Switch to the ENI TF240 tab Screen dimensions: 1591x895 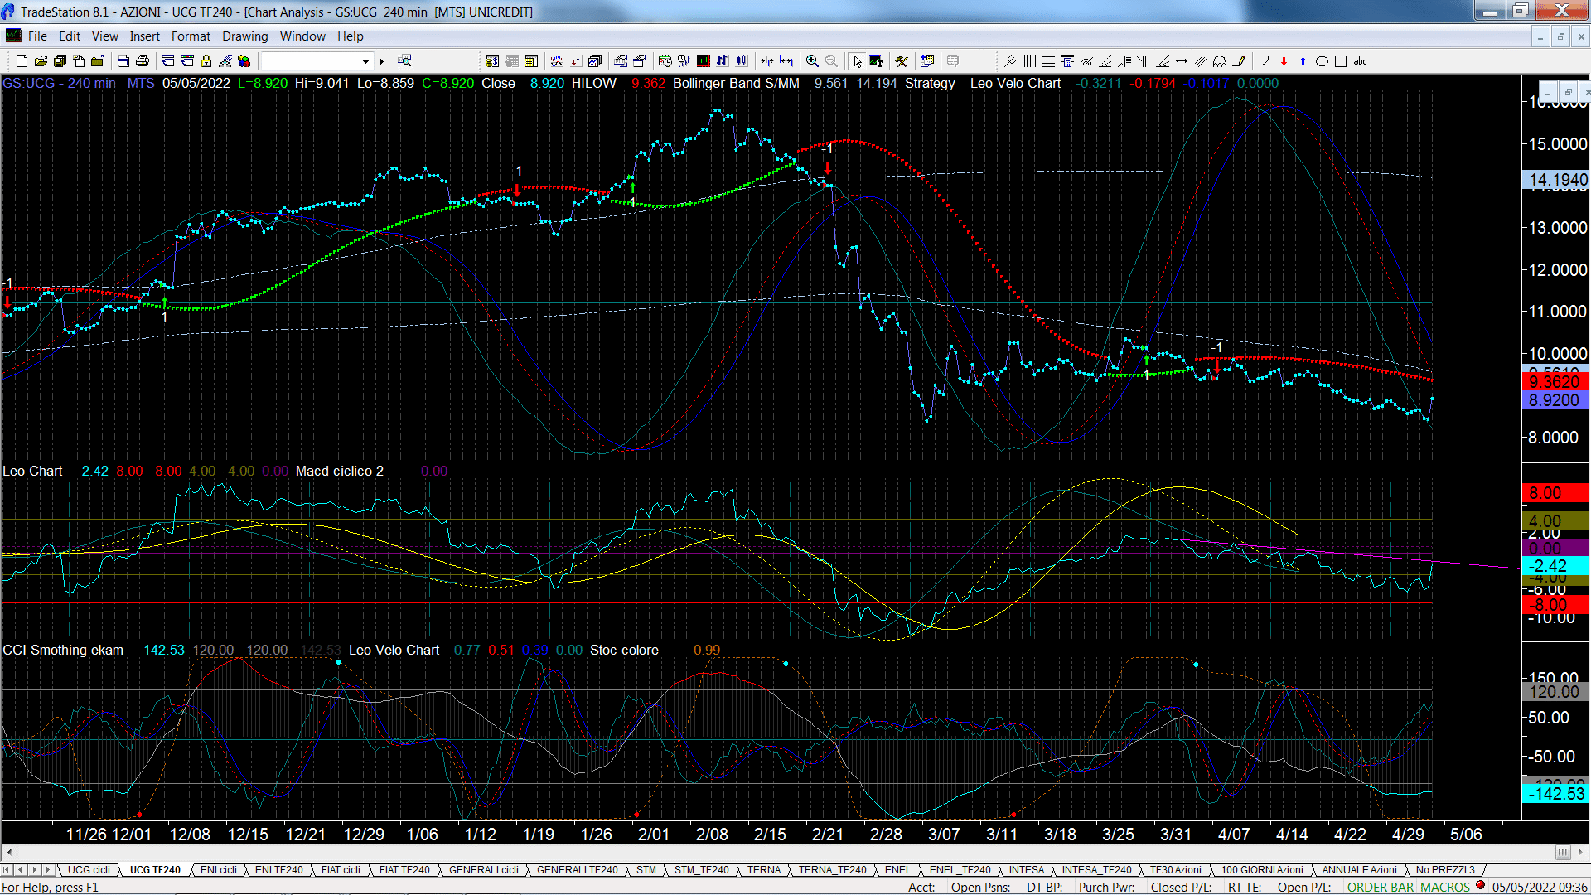[x=279, y=870]
